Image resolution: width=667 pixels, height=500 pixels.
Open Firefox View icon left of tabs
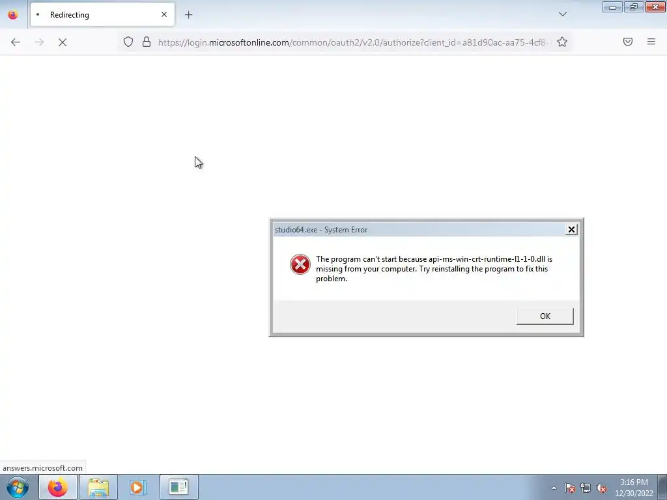pos(13,15)
